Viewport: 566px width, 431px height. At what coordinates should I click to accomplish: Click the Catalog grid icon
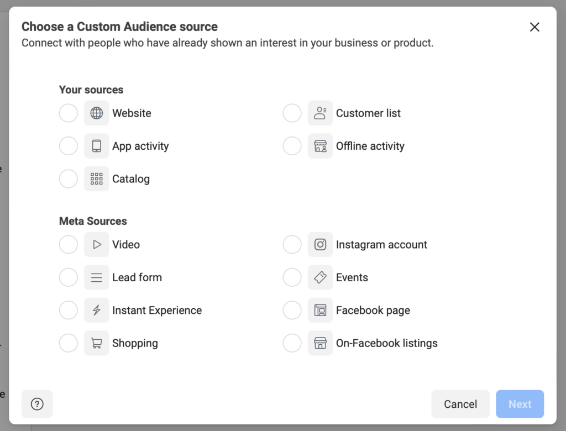[x=97, y=179]
